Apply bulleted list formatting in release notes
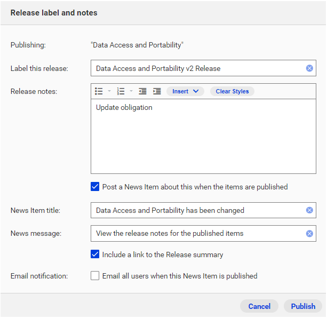 coord(99,91)
